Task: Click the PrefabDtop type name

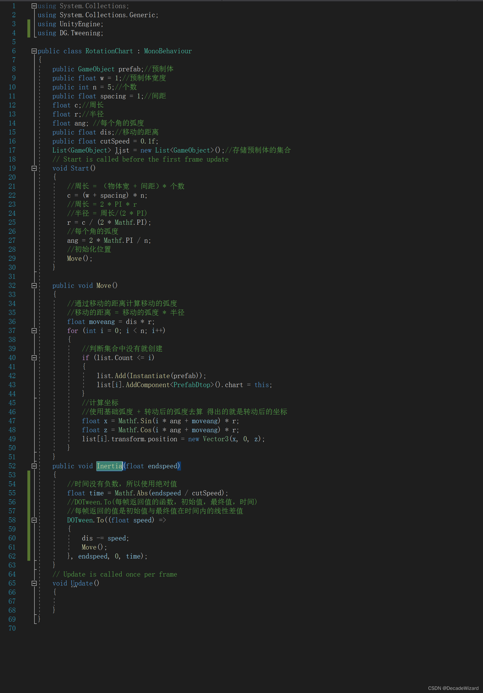Action: click(192, 385)
